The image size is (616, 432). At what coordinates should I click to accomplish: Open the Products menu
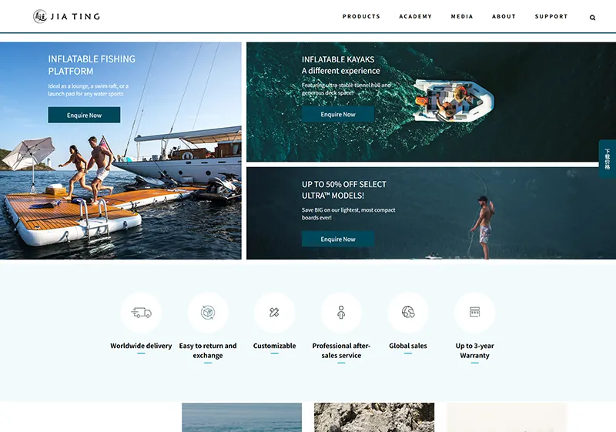361,16
